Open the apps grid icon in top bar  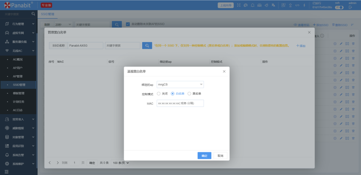tap(284, 5)
